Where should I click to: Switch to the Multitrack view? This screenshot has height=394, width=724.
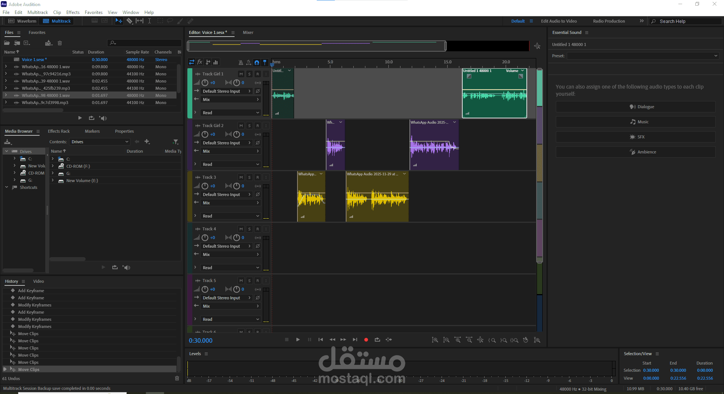tap(57, 21)
